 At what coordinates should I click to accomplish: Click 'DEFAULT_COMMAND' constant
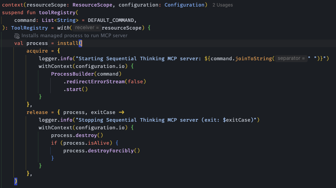coord(111,20)
